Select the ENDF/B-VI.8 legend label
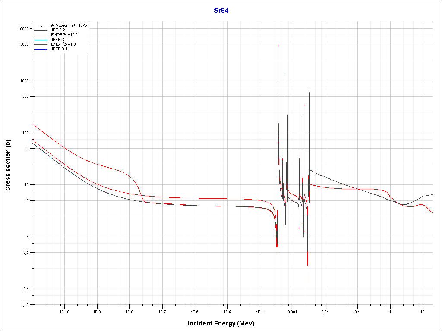This screenshot has height=331, width=442. pyautogui.click(x=63, y=44)
